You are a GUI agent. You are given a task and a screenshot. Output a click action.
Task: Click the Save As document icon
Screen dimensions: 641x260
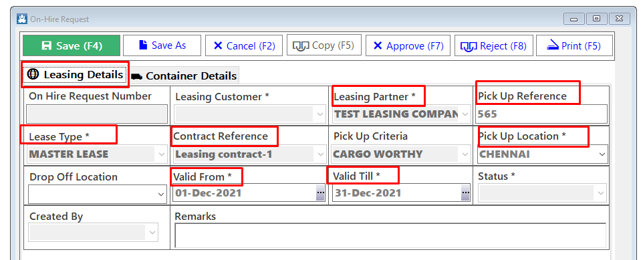pos(142,45)
